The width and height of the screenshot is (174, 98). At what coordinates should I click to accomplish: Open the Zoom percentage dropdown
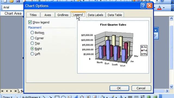pyautogui.click(x=157, y=1)
